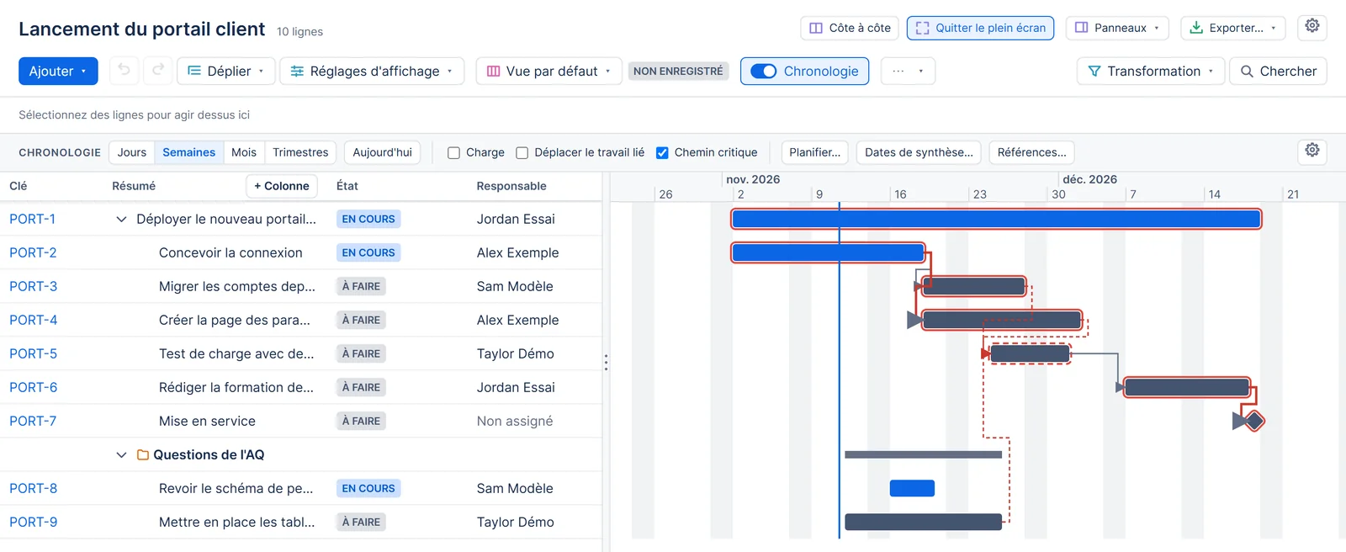Open the more options ellipsis menu
Screen dimensions: 1346x552
pos(908,71)
